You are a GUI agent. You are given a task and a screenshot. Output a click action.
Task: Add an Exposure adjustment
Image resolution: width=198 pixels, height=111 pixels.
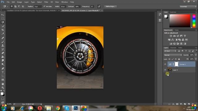(181, 36)
